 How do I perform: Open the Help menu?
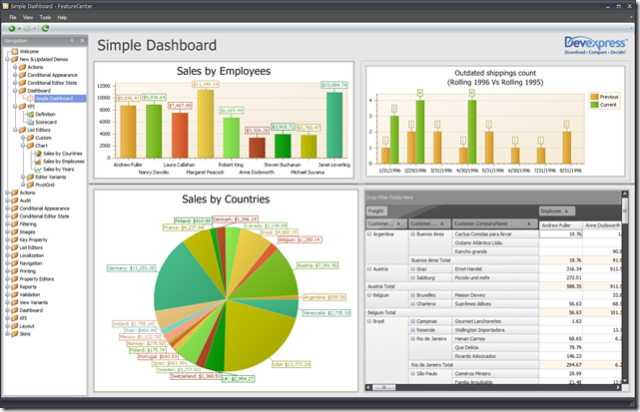point(62,18)
